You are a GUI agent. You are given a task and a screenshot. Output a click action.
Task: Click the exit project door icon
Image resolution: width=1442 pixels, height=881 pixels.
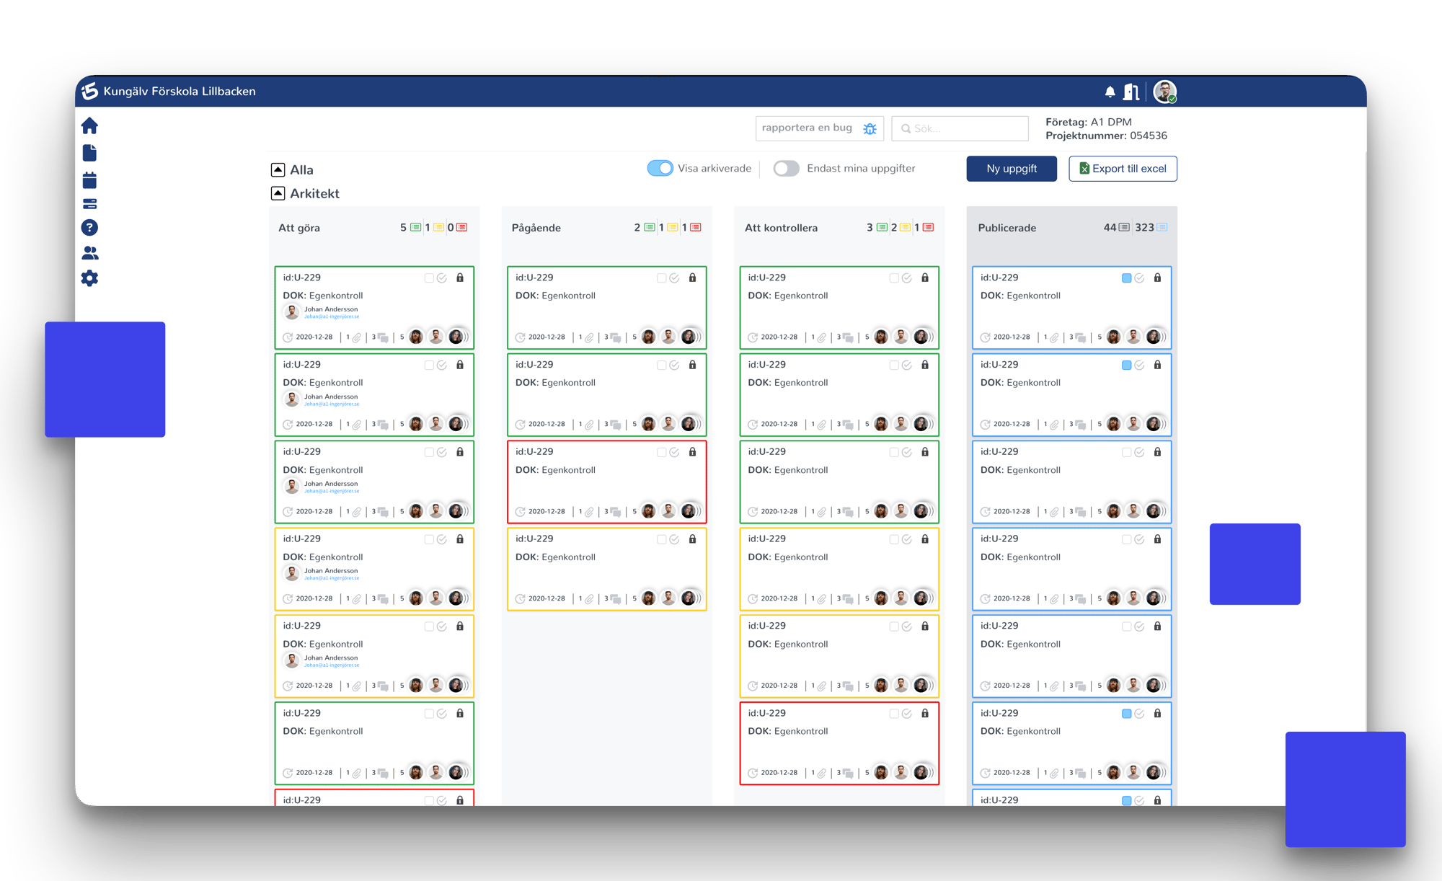(x=1132, y=92)
